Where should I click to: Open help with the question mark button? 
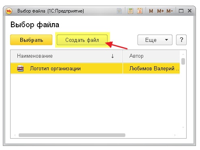181,40
